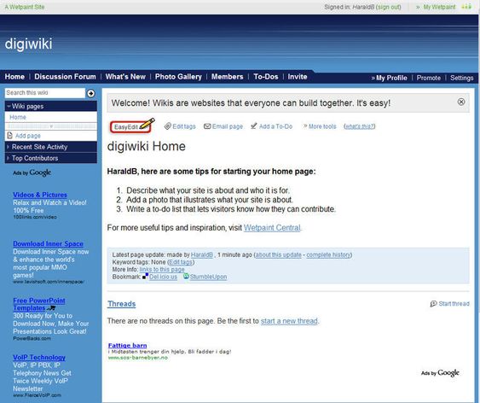Click the Search this wiki field

[x=45, y=93]
